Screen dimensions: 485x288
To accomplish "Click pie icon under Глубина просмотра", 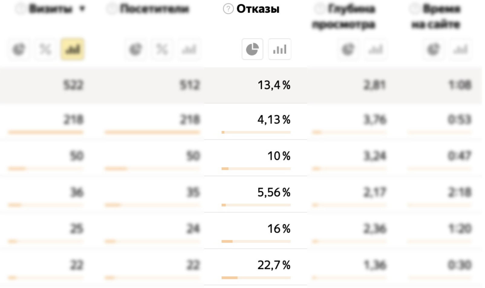I will [x=348, y=49].
